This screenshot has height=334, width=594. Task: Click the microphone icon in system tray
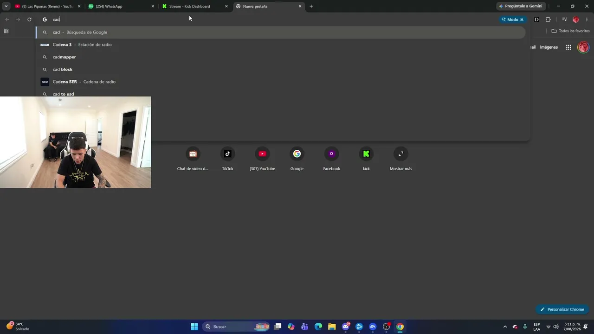pos(525,327)
